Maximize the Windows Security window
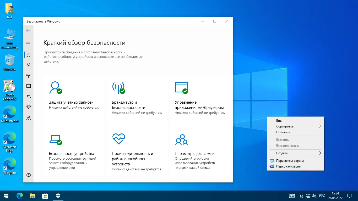The image size is (358, 201). (x=215, y=21)
